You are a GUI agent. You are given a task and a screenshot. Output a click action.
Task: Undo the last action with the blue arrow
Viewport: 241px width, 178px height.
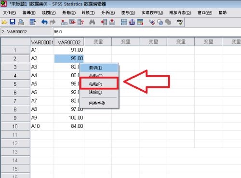click(x=44, y=22)
